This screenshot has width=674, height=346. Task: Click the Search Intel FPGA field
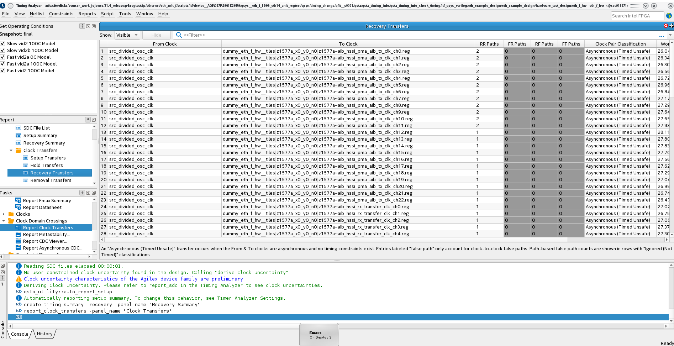[x=637, y=16]
